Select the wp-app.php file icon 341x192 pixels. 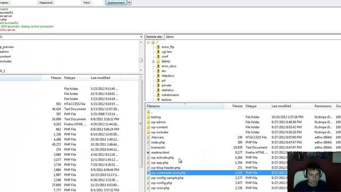coord(148,163)
